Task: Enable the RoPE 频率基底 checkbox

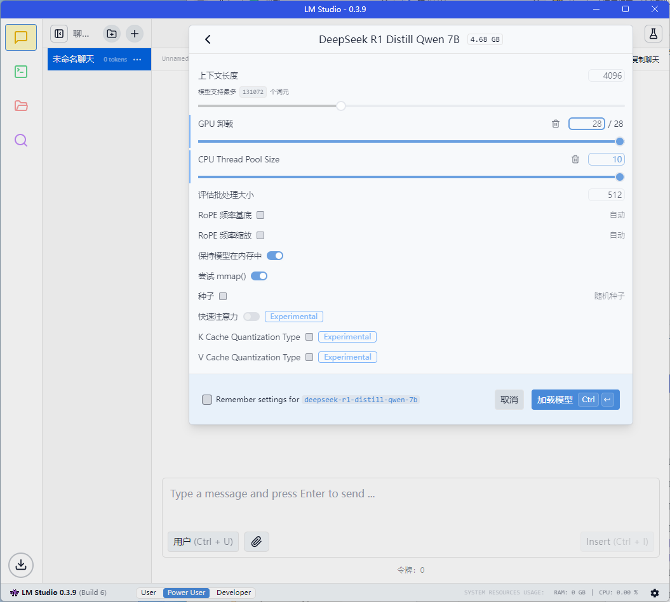Action: click(260, 215)
